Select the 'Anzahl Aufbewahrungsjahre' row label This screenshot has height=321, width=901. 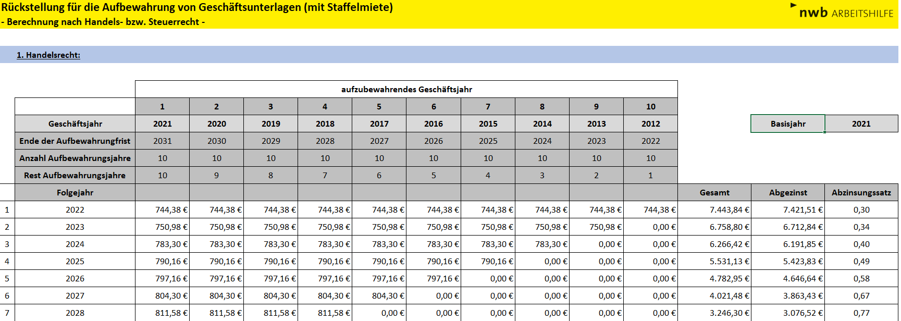click(x=75, y=158)
